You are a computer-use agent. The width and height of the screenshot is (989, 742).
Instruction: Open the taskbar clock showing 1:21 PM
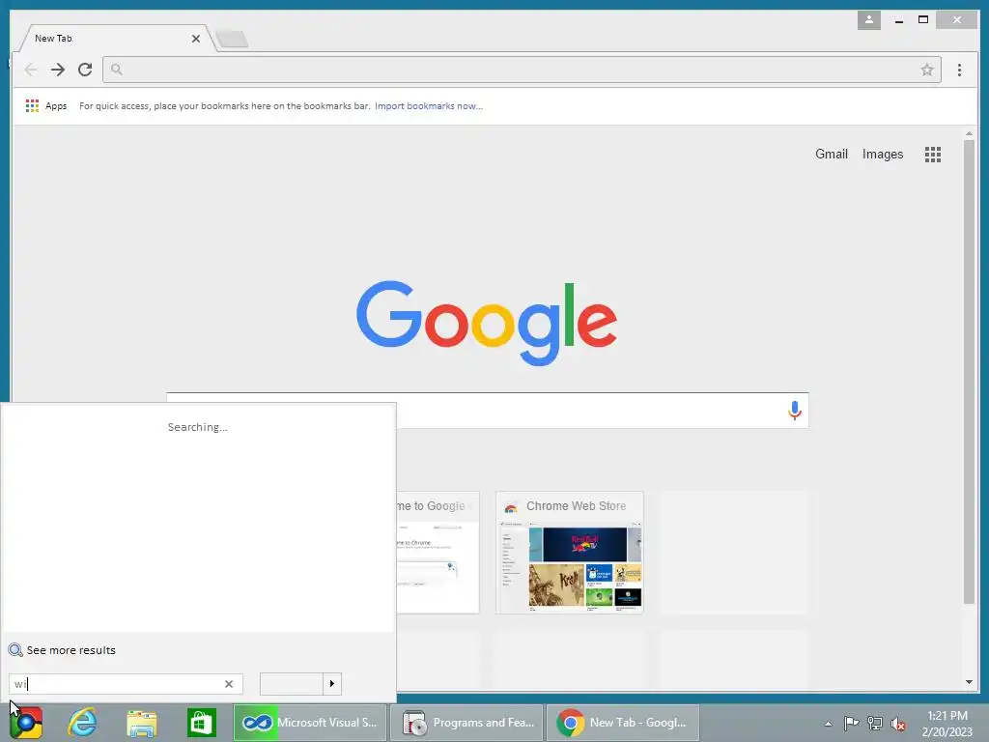coord(947,724)
